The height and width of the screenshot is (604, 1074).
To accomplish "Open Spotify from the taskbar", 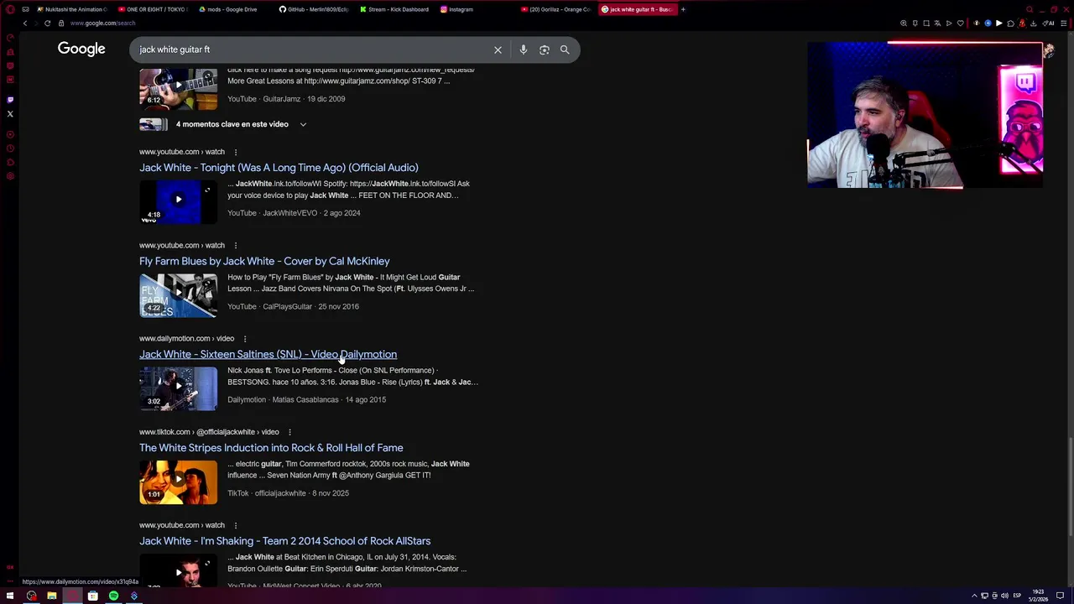I will [x=113, y=596].
